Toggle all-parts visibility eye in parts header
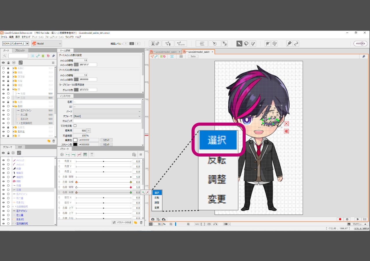This screenshot has width=370, height=261. tap(3, 63)
